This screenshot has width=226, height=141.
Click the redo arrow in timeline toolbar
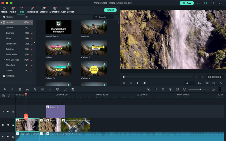point(12,89)
